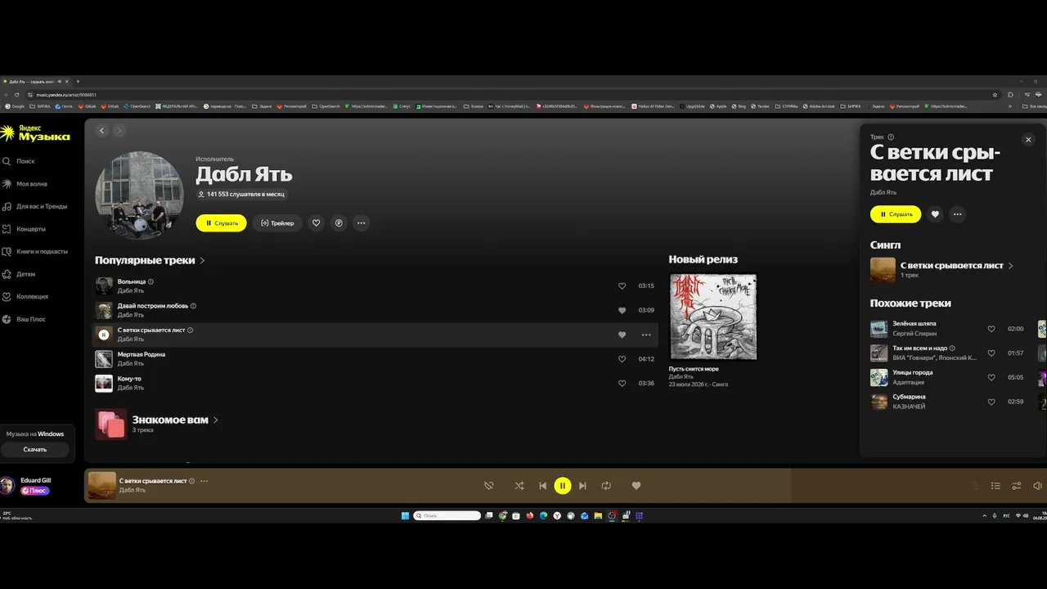1047x589 pixels.
Task: Toggle like on track Вольница
Action: pos(622,286)
